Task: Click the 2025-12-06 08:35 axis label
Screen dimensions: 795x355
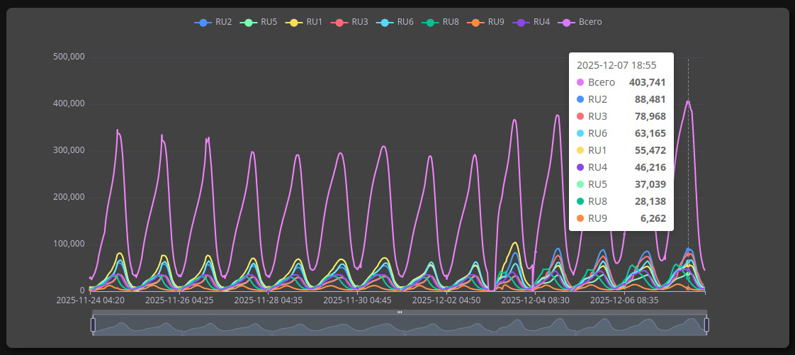Action: pos(624,300)
